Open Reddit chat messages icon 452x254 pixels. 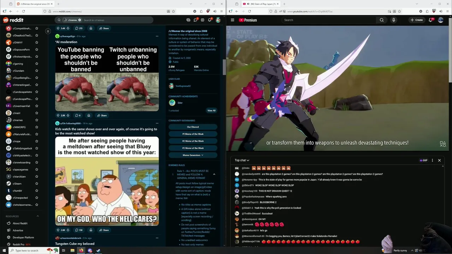pos(195,20)
